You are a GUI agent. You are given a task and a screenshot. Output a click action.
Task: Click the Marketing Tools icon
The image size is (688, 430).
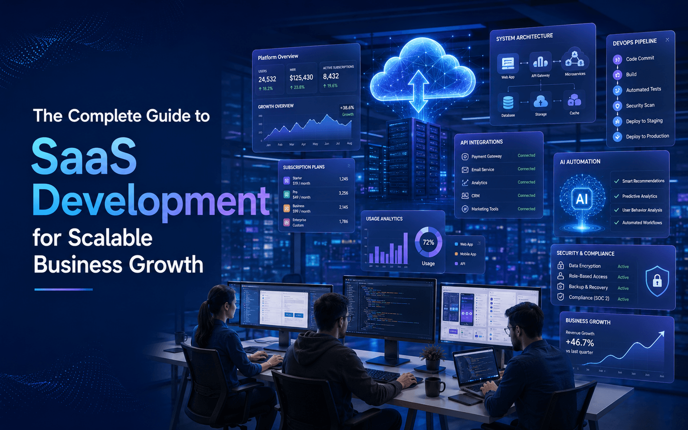[465, 209]
